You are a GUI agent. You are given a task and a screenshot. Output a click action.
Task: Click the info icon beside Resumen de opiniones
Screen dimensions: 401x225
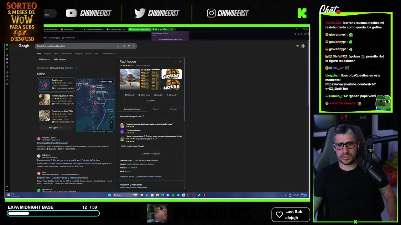(x=143, y=116)
